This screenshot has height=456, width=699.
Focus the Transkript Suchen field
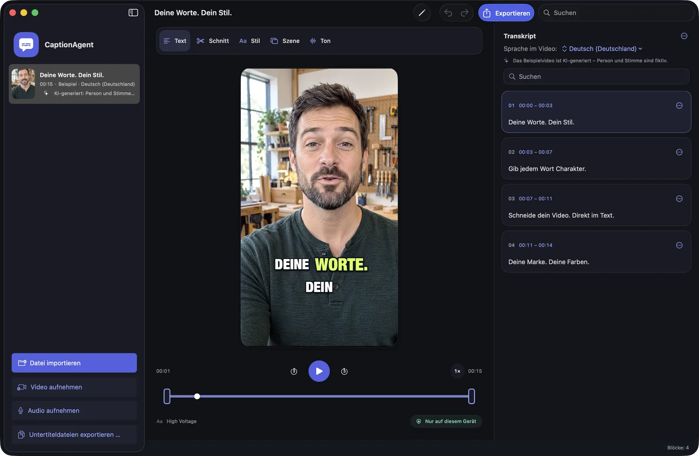coord(596,76)
